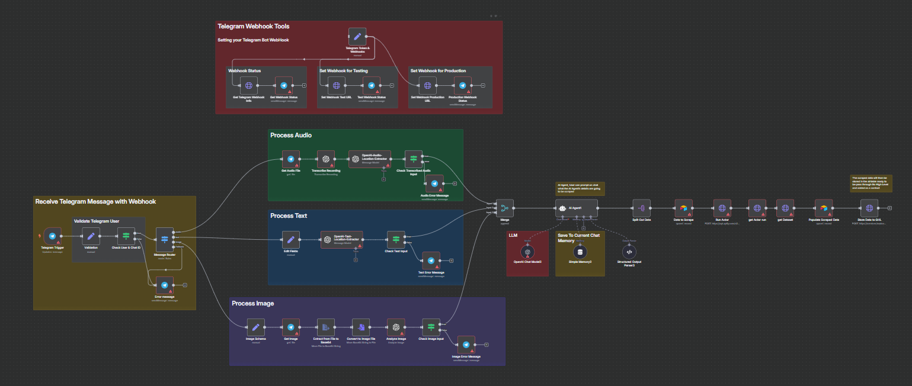Screen dimensions: 912x386
Task: Add node after Get Webhook Status
Action: coord(305,86)
